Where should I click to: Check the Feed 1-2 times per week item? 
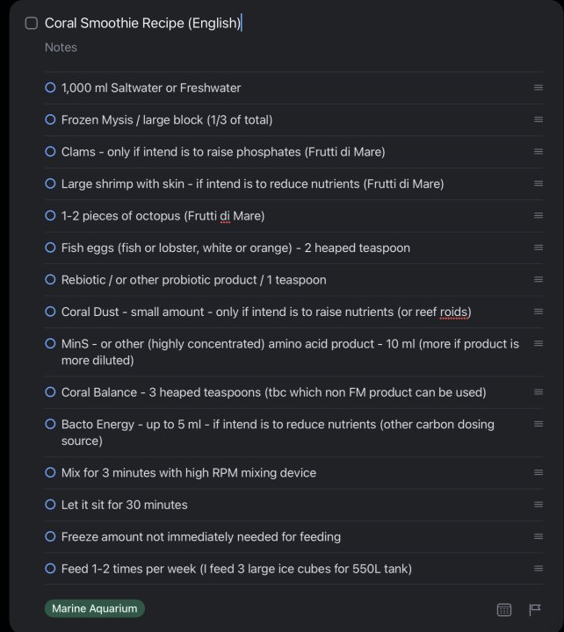pyautogui.click(x=50, y=569)
